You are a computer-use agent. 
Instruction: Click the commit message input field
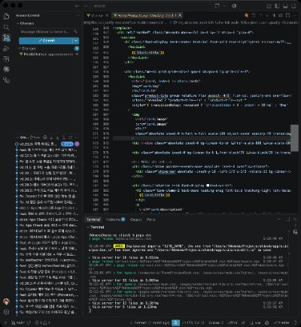coord(46,32)
